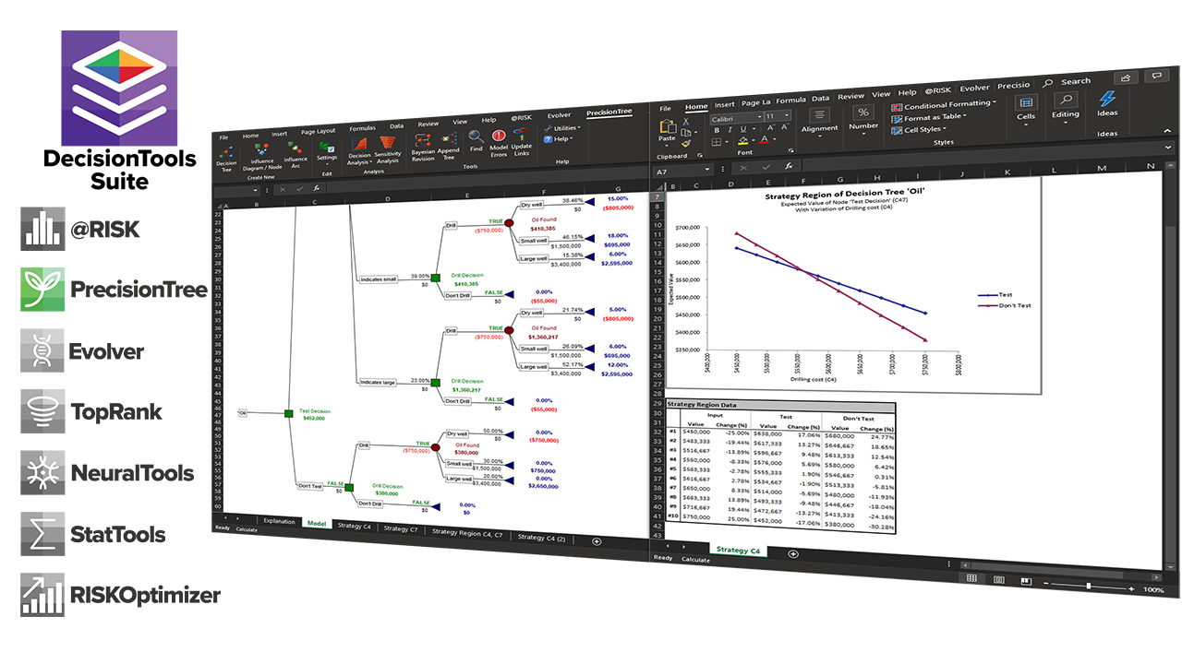This screenshot has width=1182, height=664.
Task: Click the Increase Font Size icon
Action: (769, 128)
